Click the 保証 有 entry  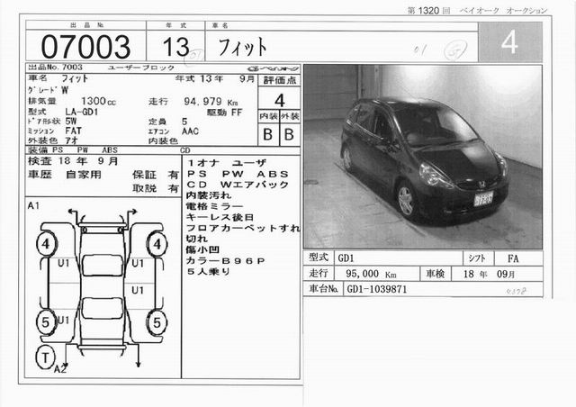156,175
